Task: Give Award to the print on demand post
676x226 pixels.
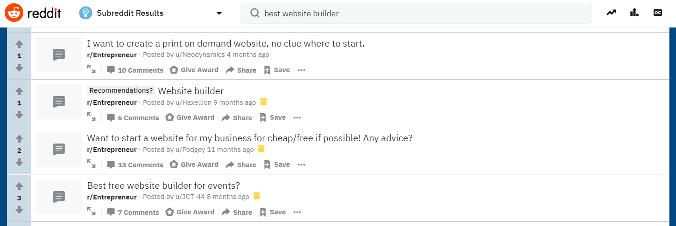Action: [194, 70]
